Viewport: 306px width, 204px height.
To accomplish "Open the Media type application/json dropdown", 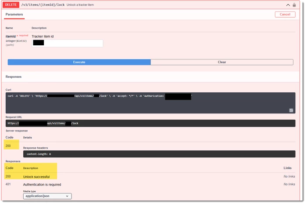I will coord(47,196).
